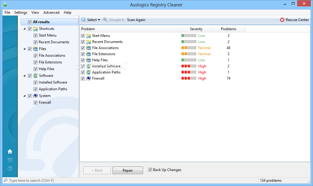313x186 pixels.
Task: Open the Help menu
Action: (67, 13)
